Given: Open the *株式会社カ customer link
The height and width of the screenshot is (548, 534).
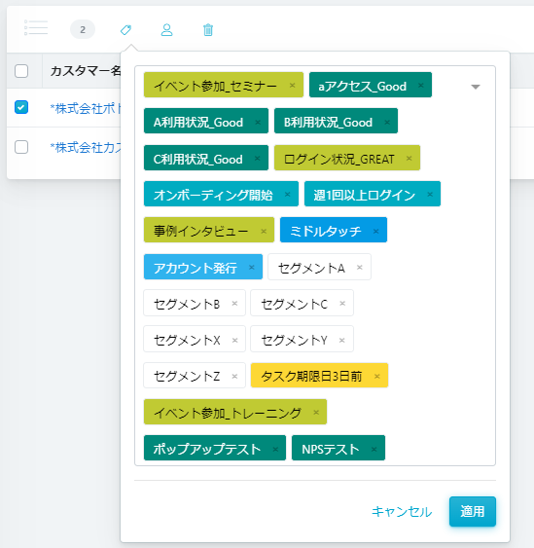Looking at the screenshot, I should [x=86, y=147].
